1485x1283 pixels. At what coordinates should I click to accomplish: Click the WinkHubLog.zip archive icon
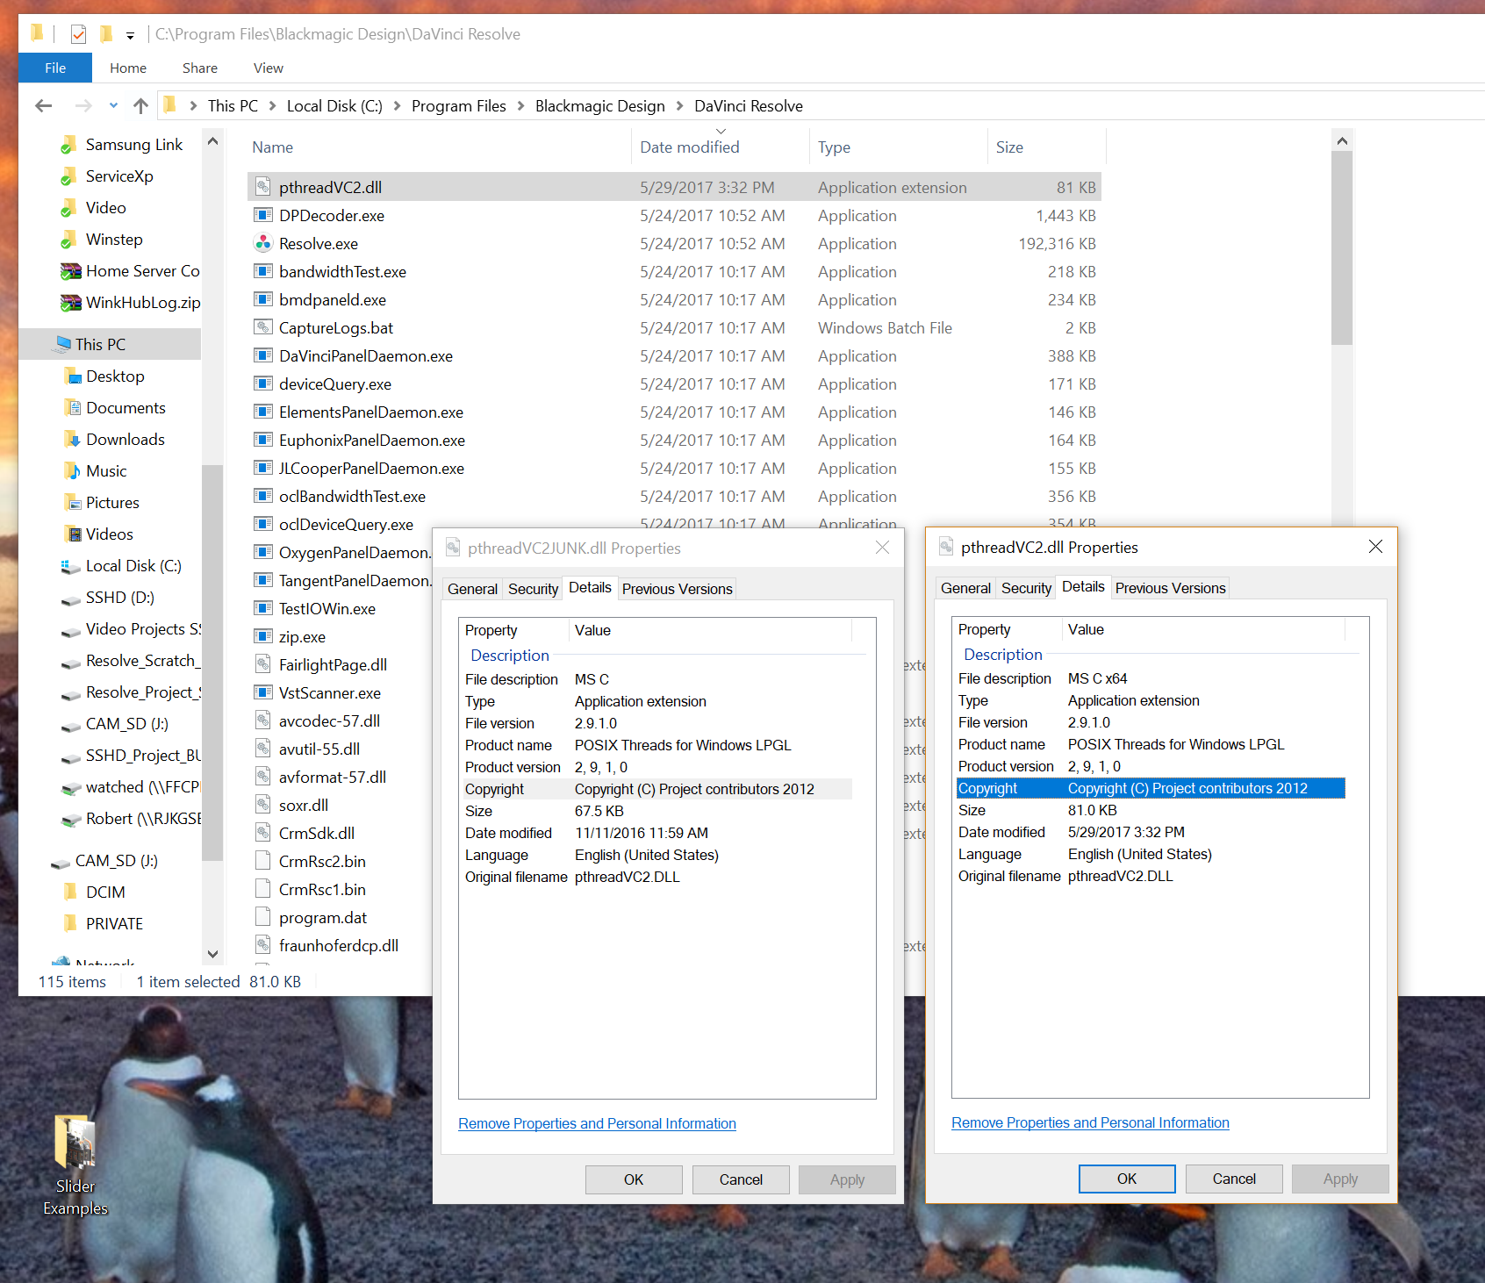[70, 303]
